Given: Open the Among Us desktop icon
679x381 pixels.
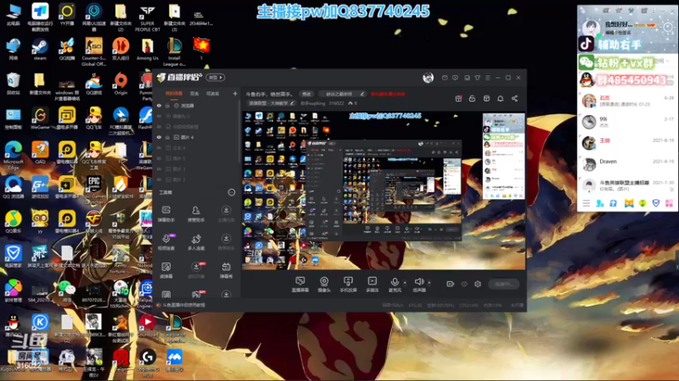Looking at the screenshot, I should point(147,50).
